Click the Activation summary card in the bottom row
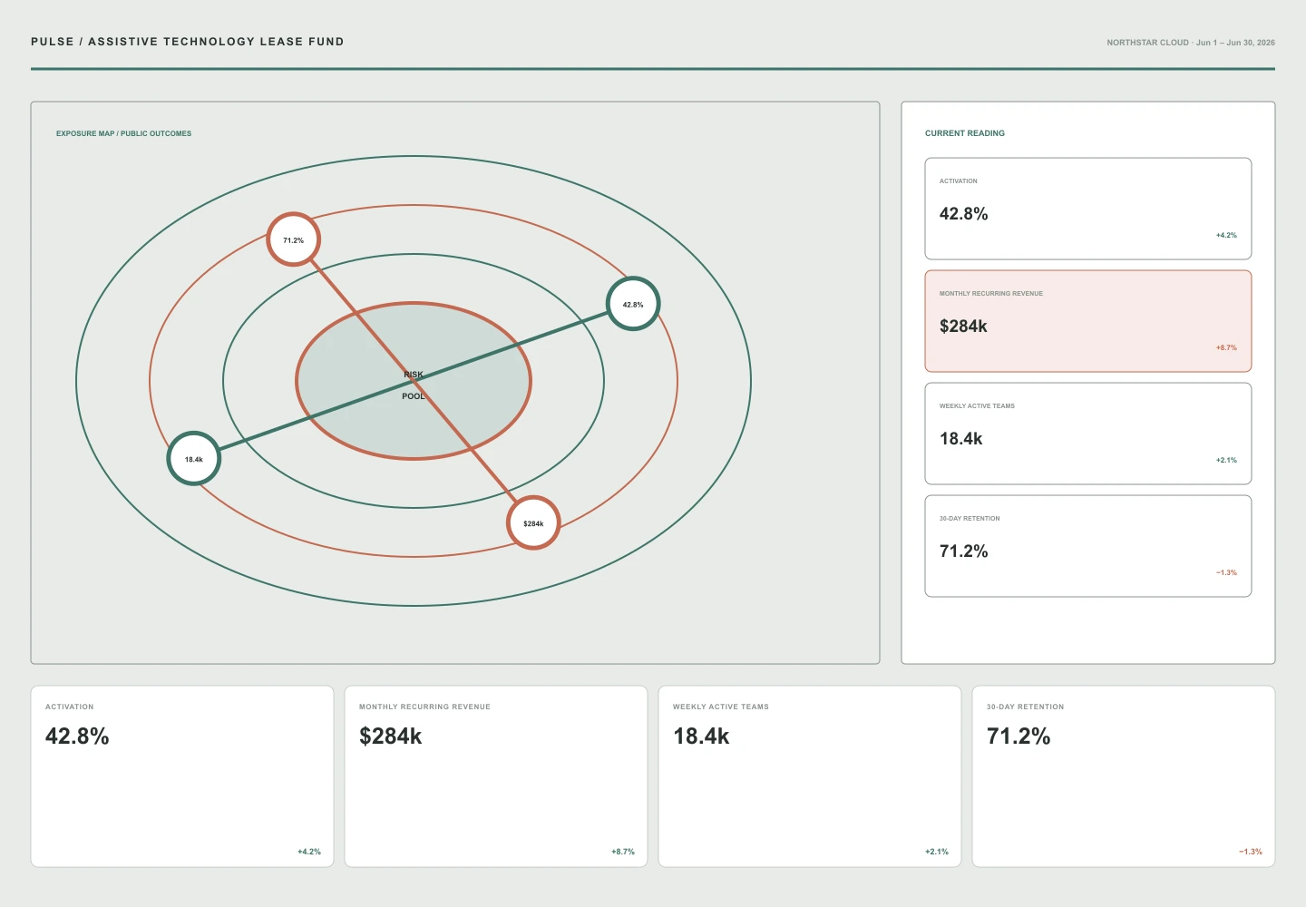The height and width of the screenshot is (907, 1306). [x=182, y=776]
